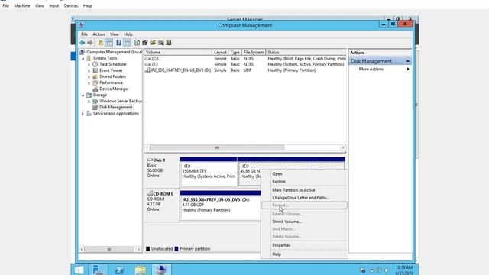Select Change Drive Letter and Paths

point(304,198)
